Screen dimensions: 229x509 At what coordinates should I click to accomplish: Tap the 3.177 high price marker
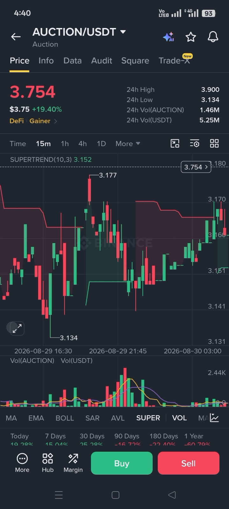108,175
